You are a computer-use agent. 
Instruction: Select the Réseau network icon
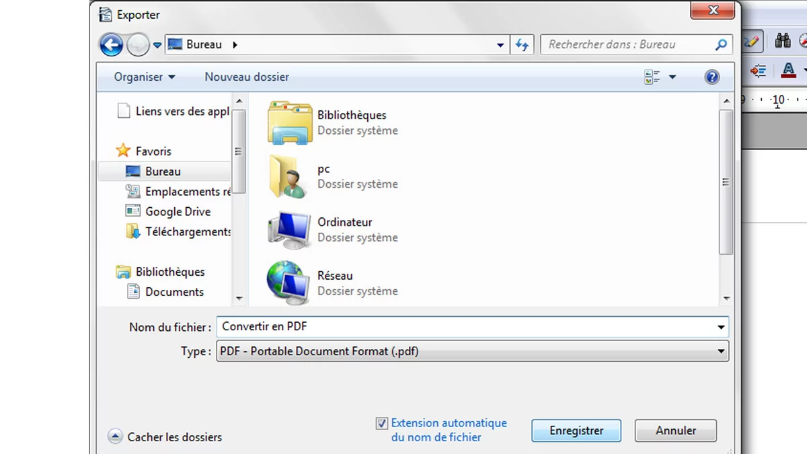289,283
